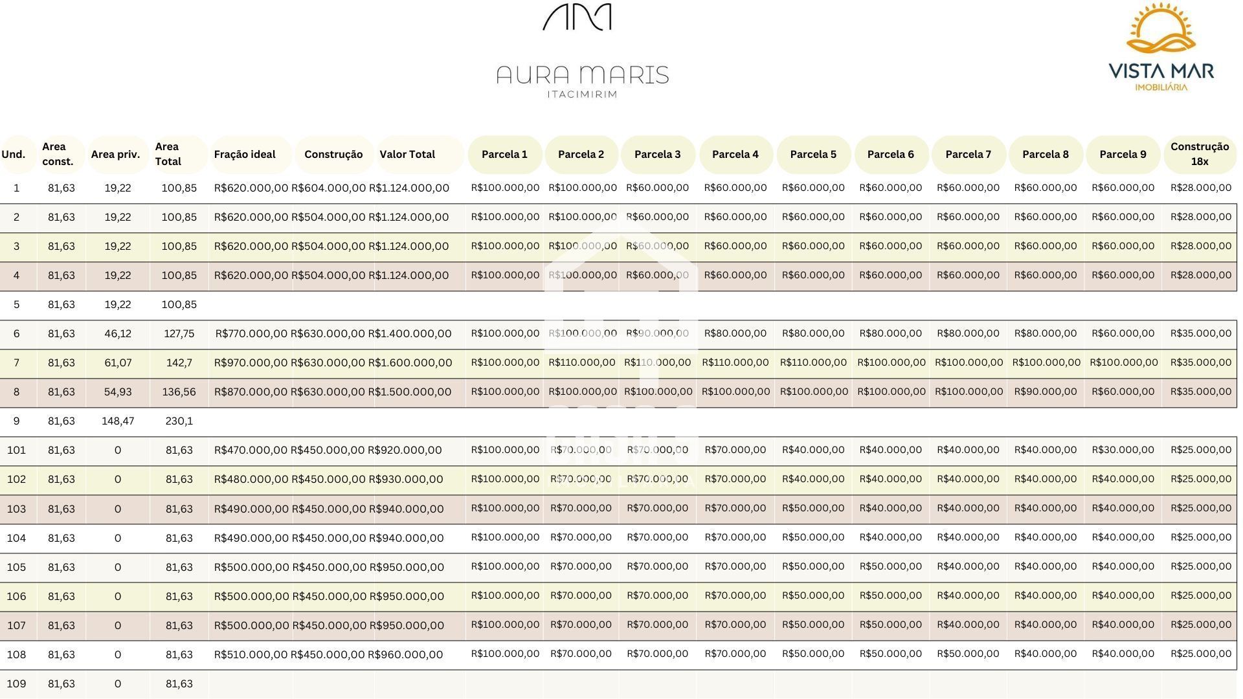Click unit 101 Fração ideal R$470.000,00 cell

pos(251,450)
